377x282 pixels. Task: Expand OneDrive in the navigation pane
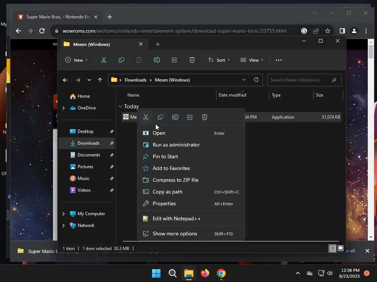[63, 108]
